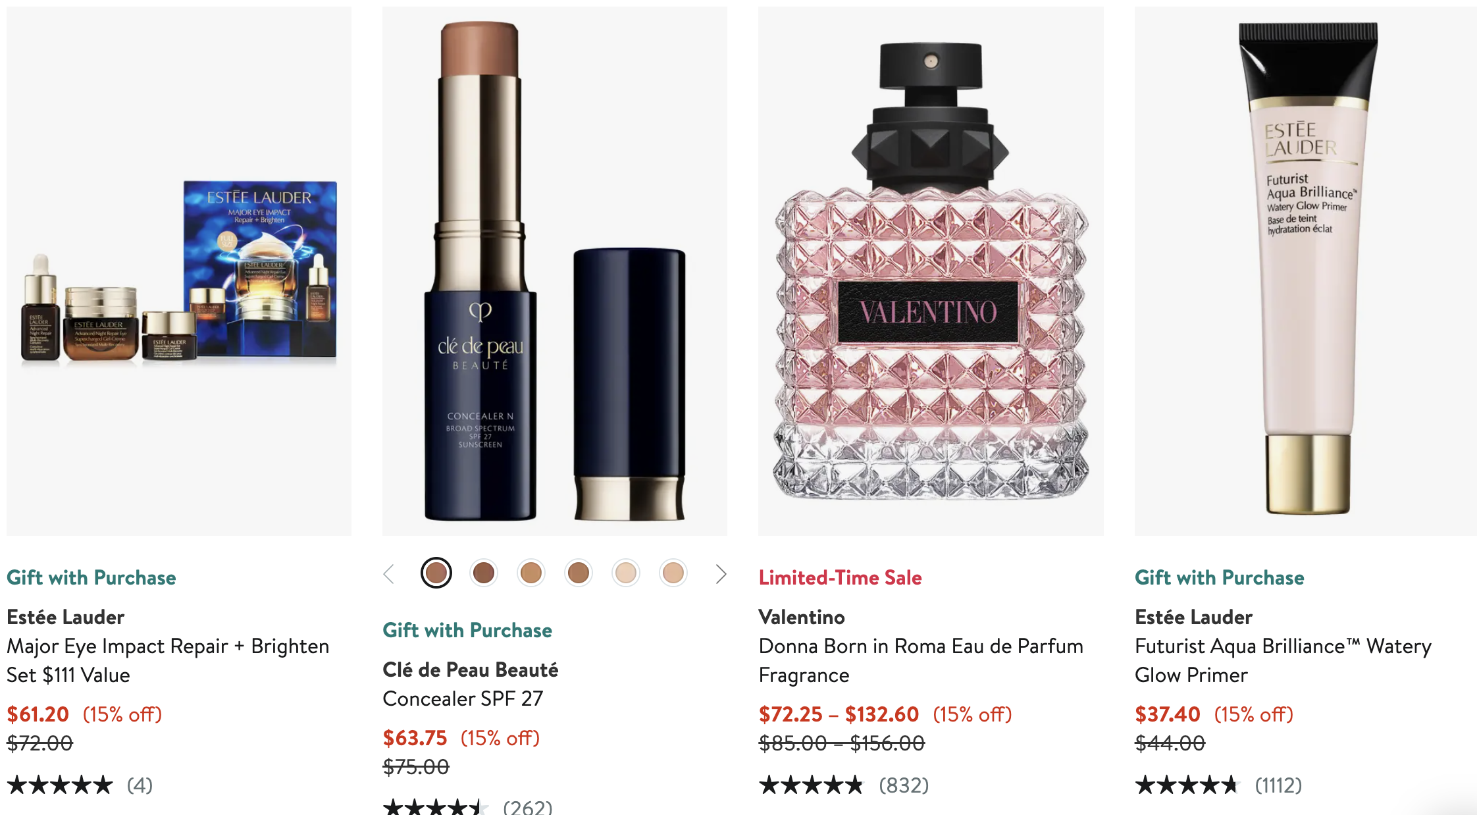View the 1112 reviews for the primer
The image size is (1477, 815).
click(x=1278, y=785)
